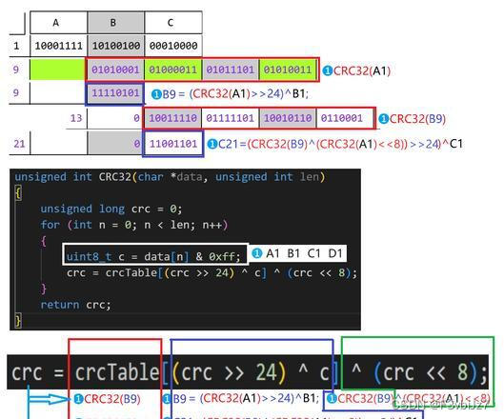Click the 0 cell in row 13
Viewport: 504px width, 419px height.
(x=115, y=118)
